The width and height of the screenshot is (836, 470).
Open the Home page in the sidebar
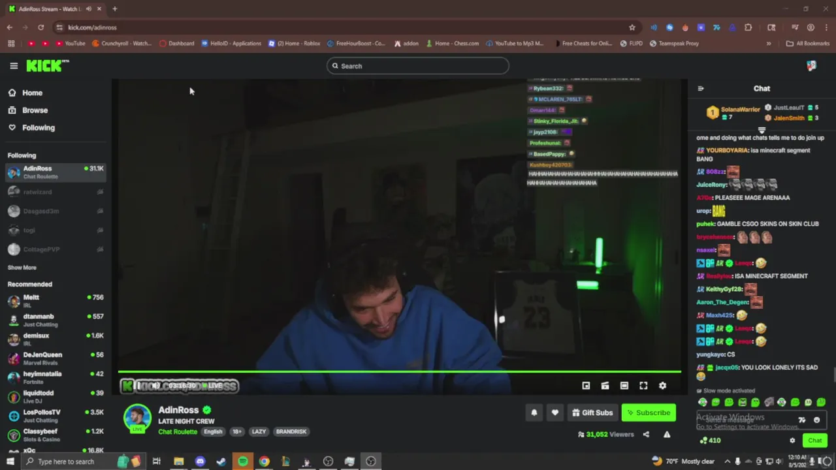pyautogui.click(x=25, y=93)
